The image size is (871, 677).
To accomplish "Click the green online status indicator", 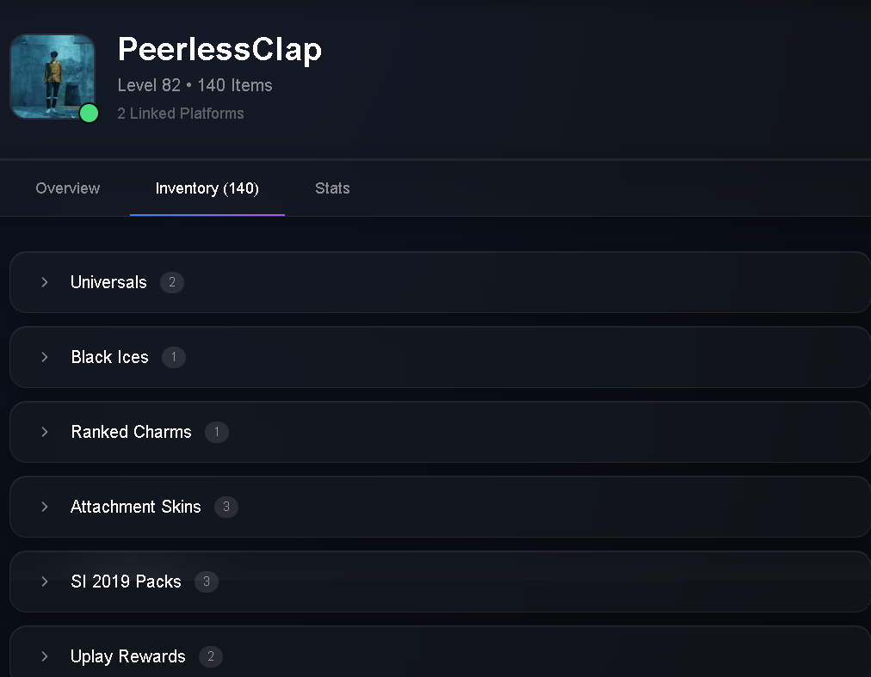I will click(x=89, y=114).
